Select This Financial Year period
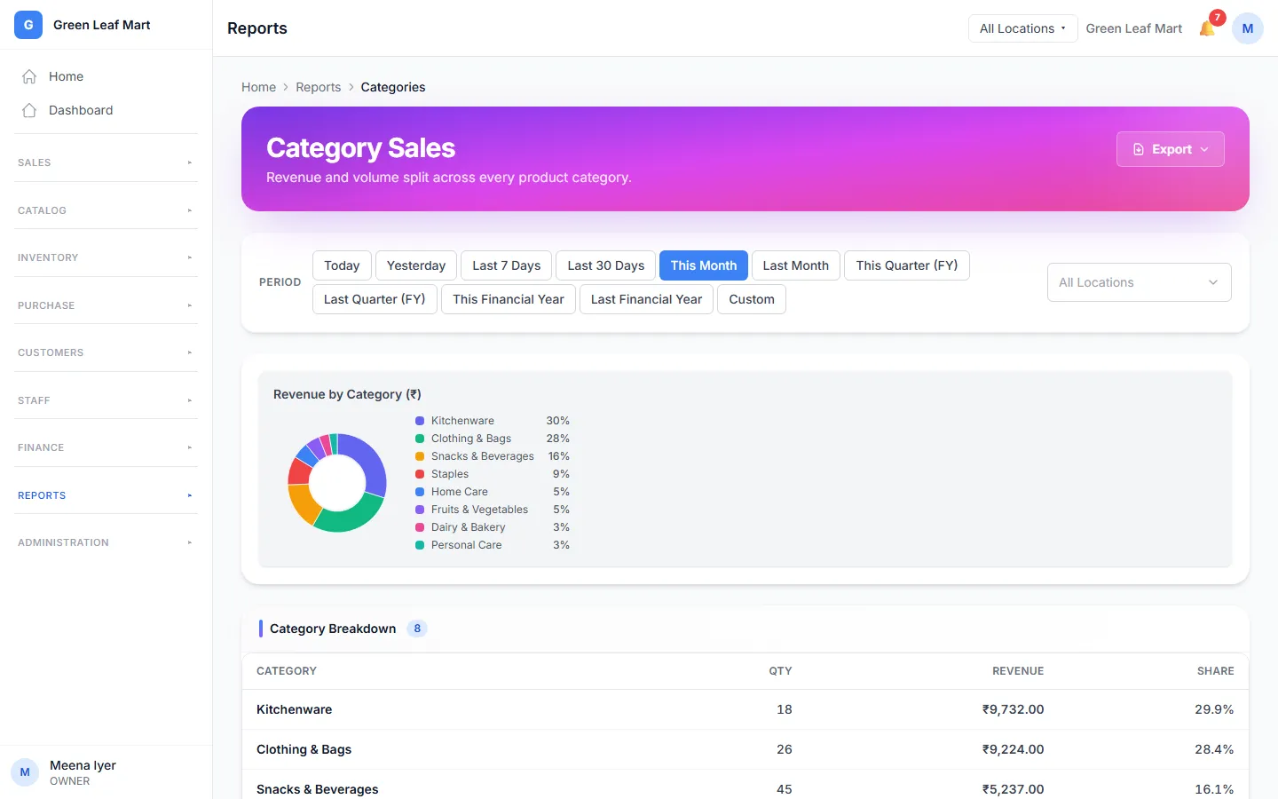The image size is (1278, 799). 509,299
